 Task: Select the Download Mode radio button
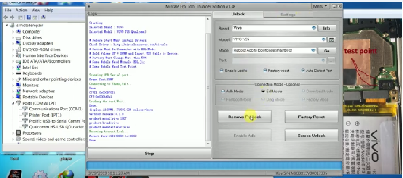pos(303,92)
